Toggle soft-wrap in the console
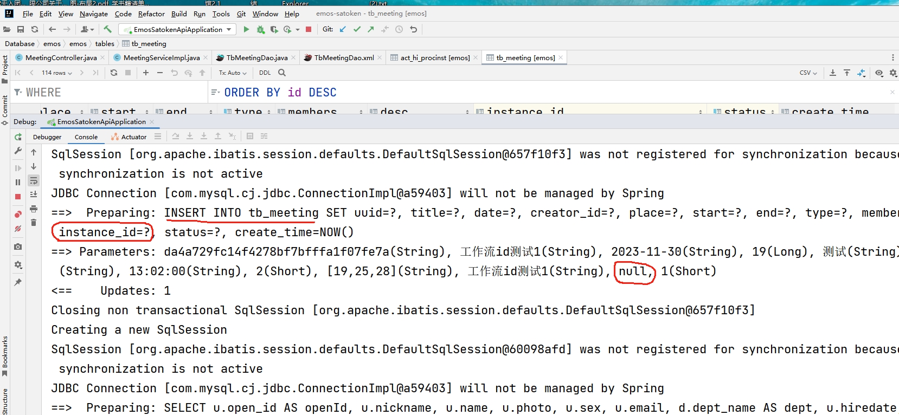Viewport: 899px width, 415px height. pyautogui.click(x=34, y=180)
